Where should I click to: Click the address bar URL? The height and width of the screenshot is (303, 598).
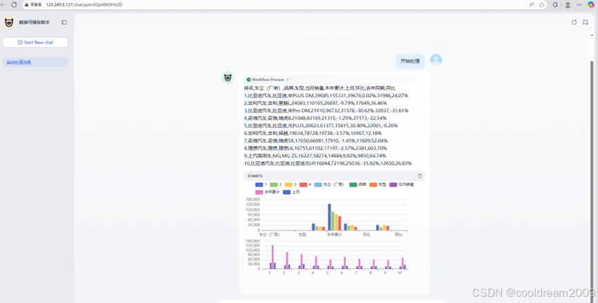(84, 5)
